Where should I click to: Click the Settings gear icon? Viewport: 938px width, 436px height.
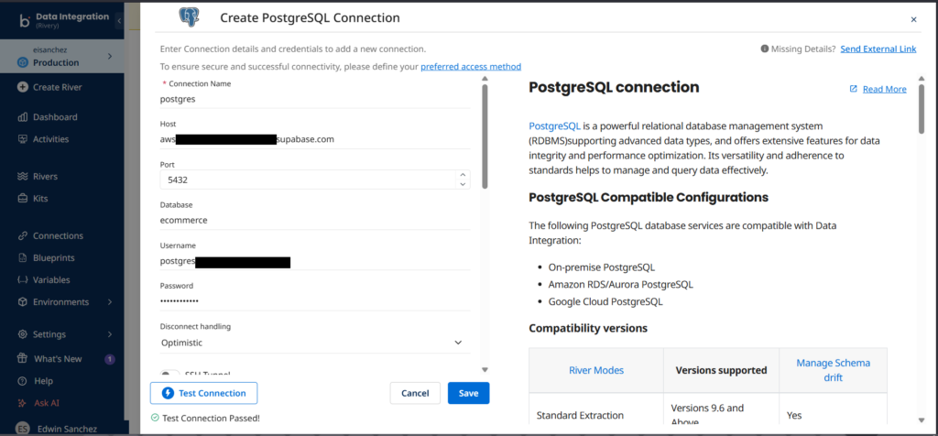23,334
